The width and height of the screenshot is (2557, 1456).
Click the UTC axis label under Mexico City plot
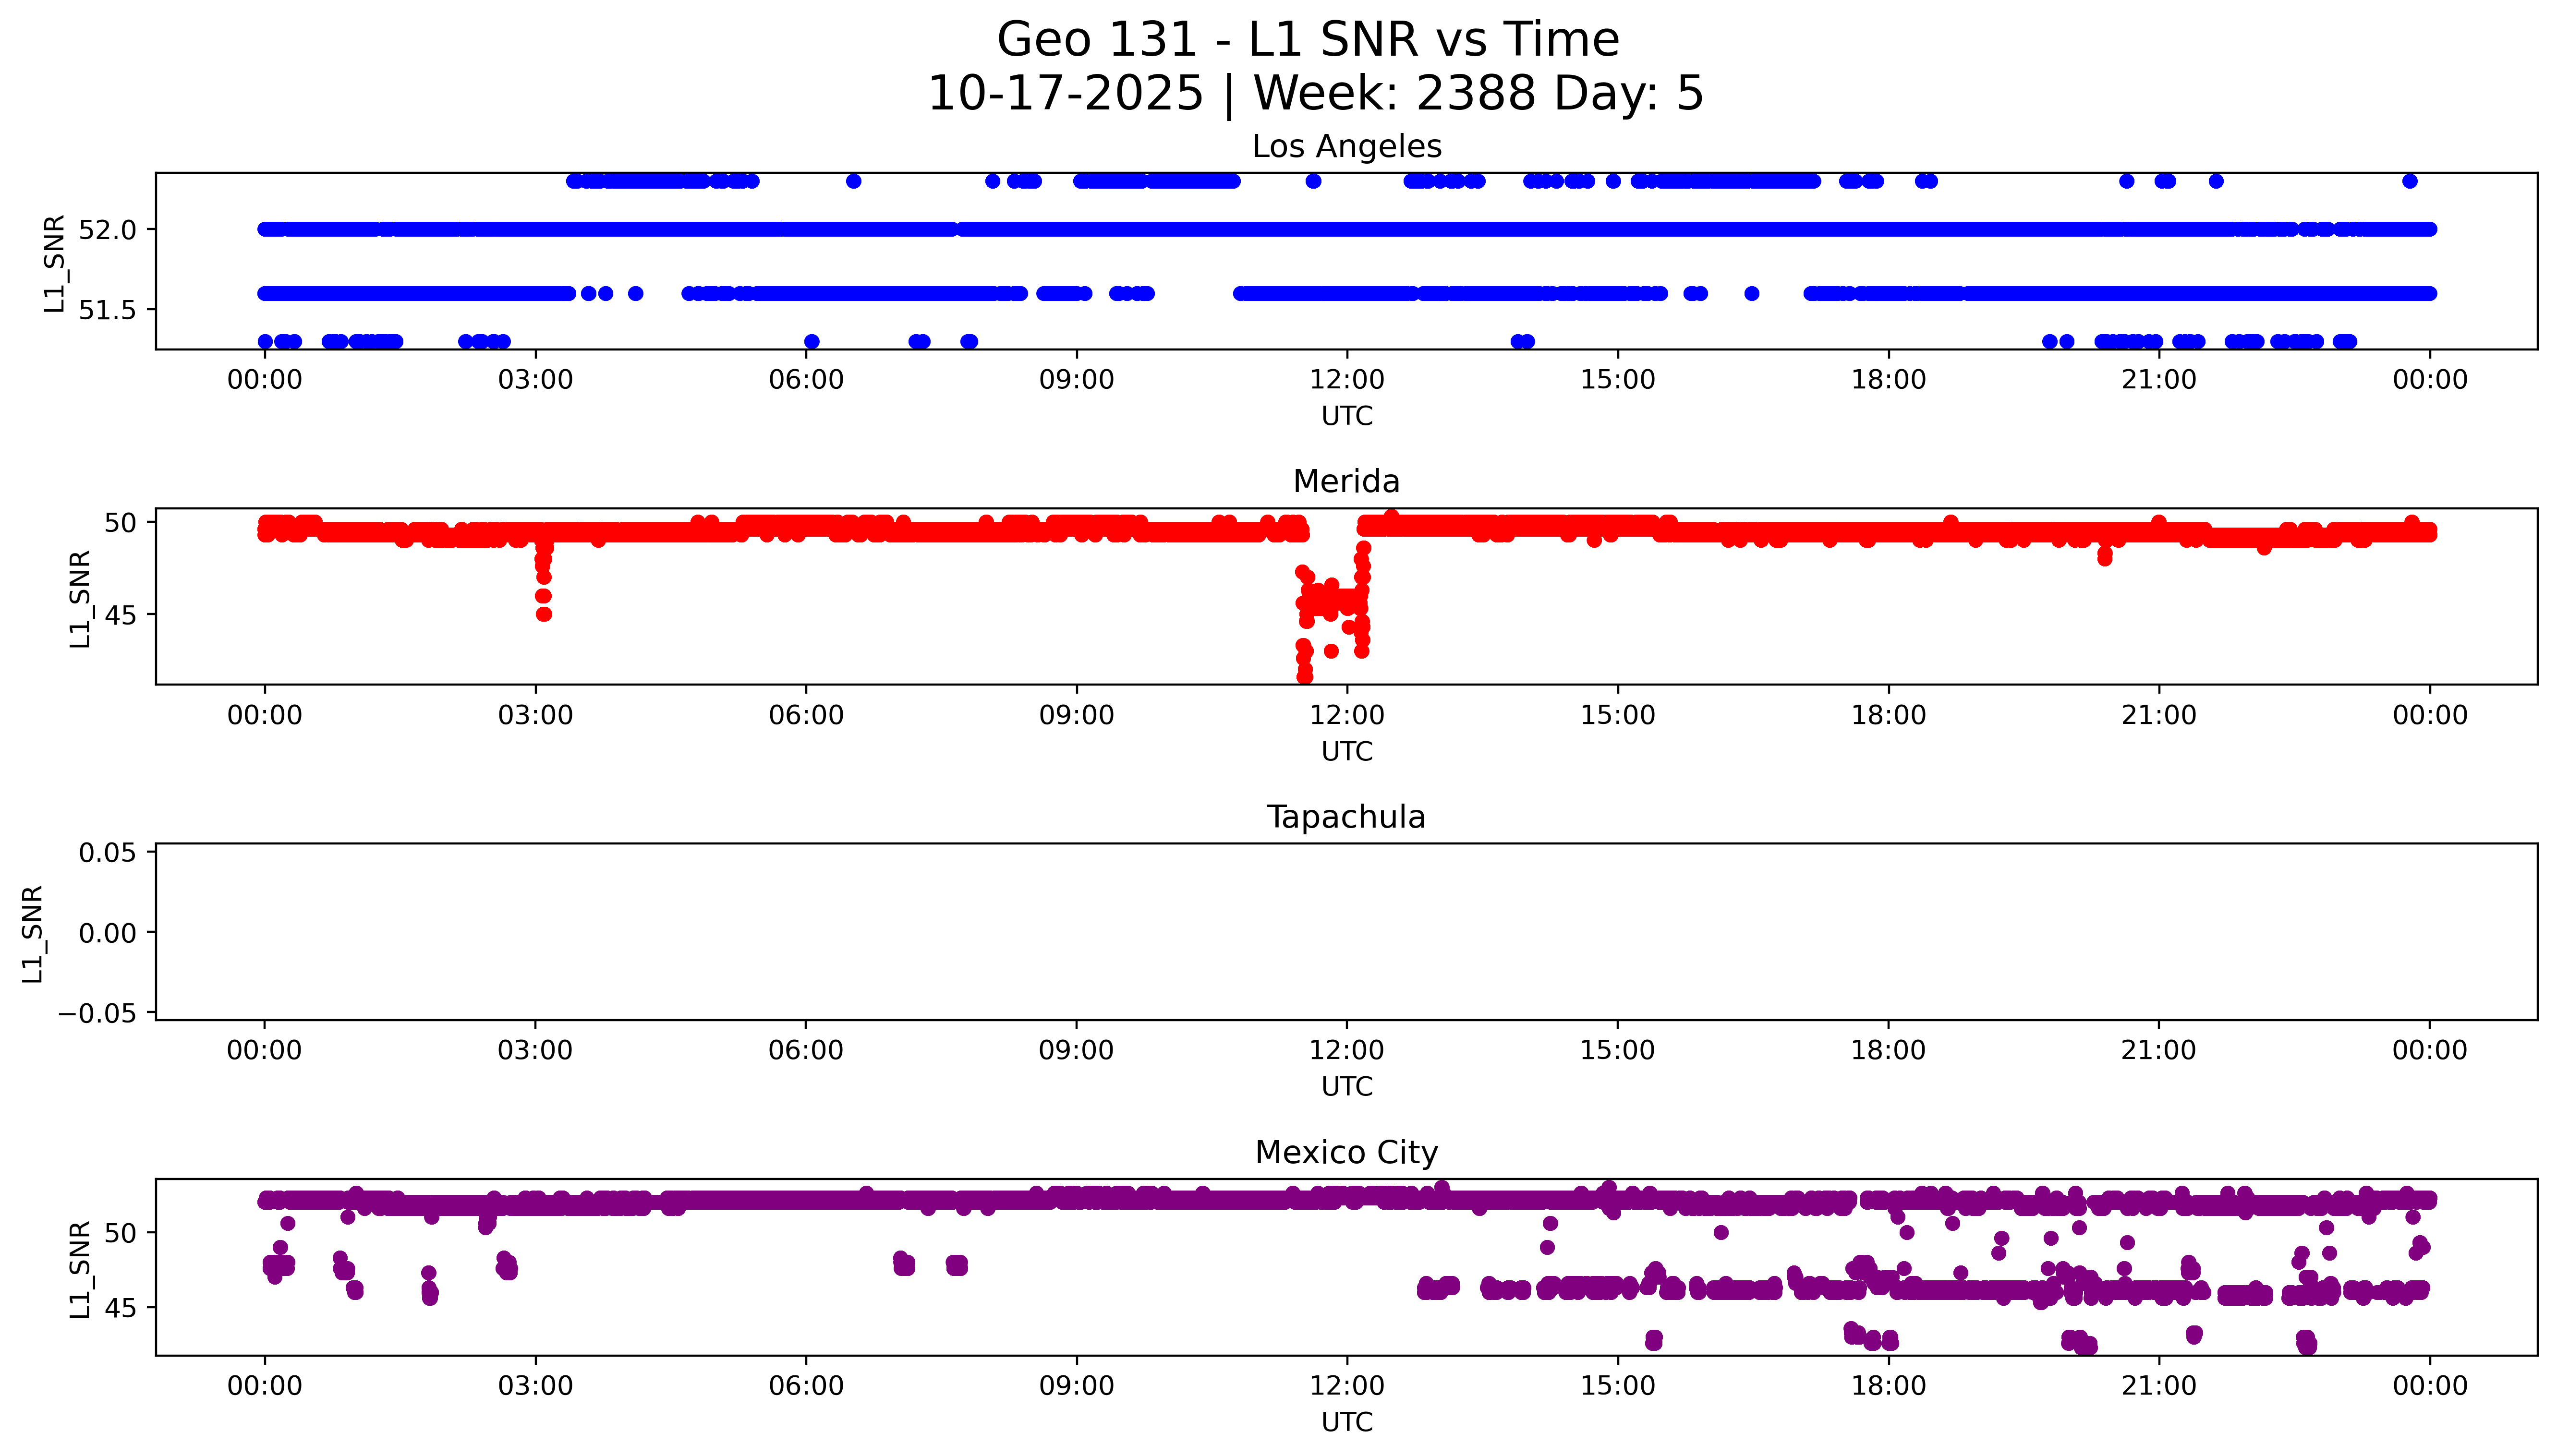[x=1346, y=1421]
